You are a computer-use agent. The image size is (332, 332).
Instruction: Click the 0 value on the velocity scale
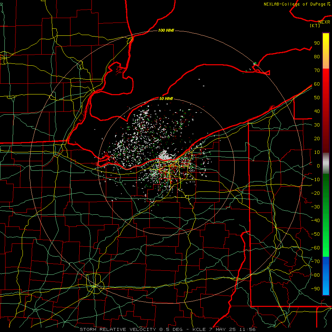point(318,166)
